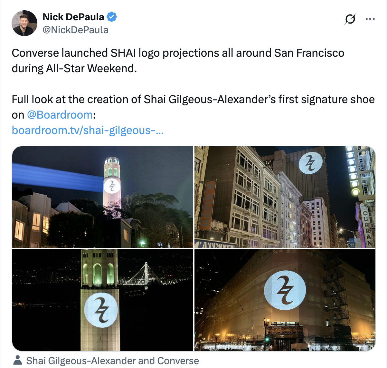This screenshot has width=387, height=368.
Task: Open the Nick DePaula display name
Action: point(73,17)
